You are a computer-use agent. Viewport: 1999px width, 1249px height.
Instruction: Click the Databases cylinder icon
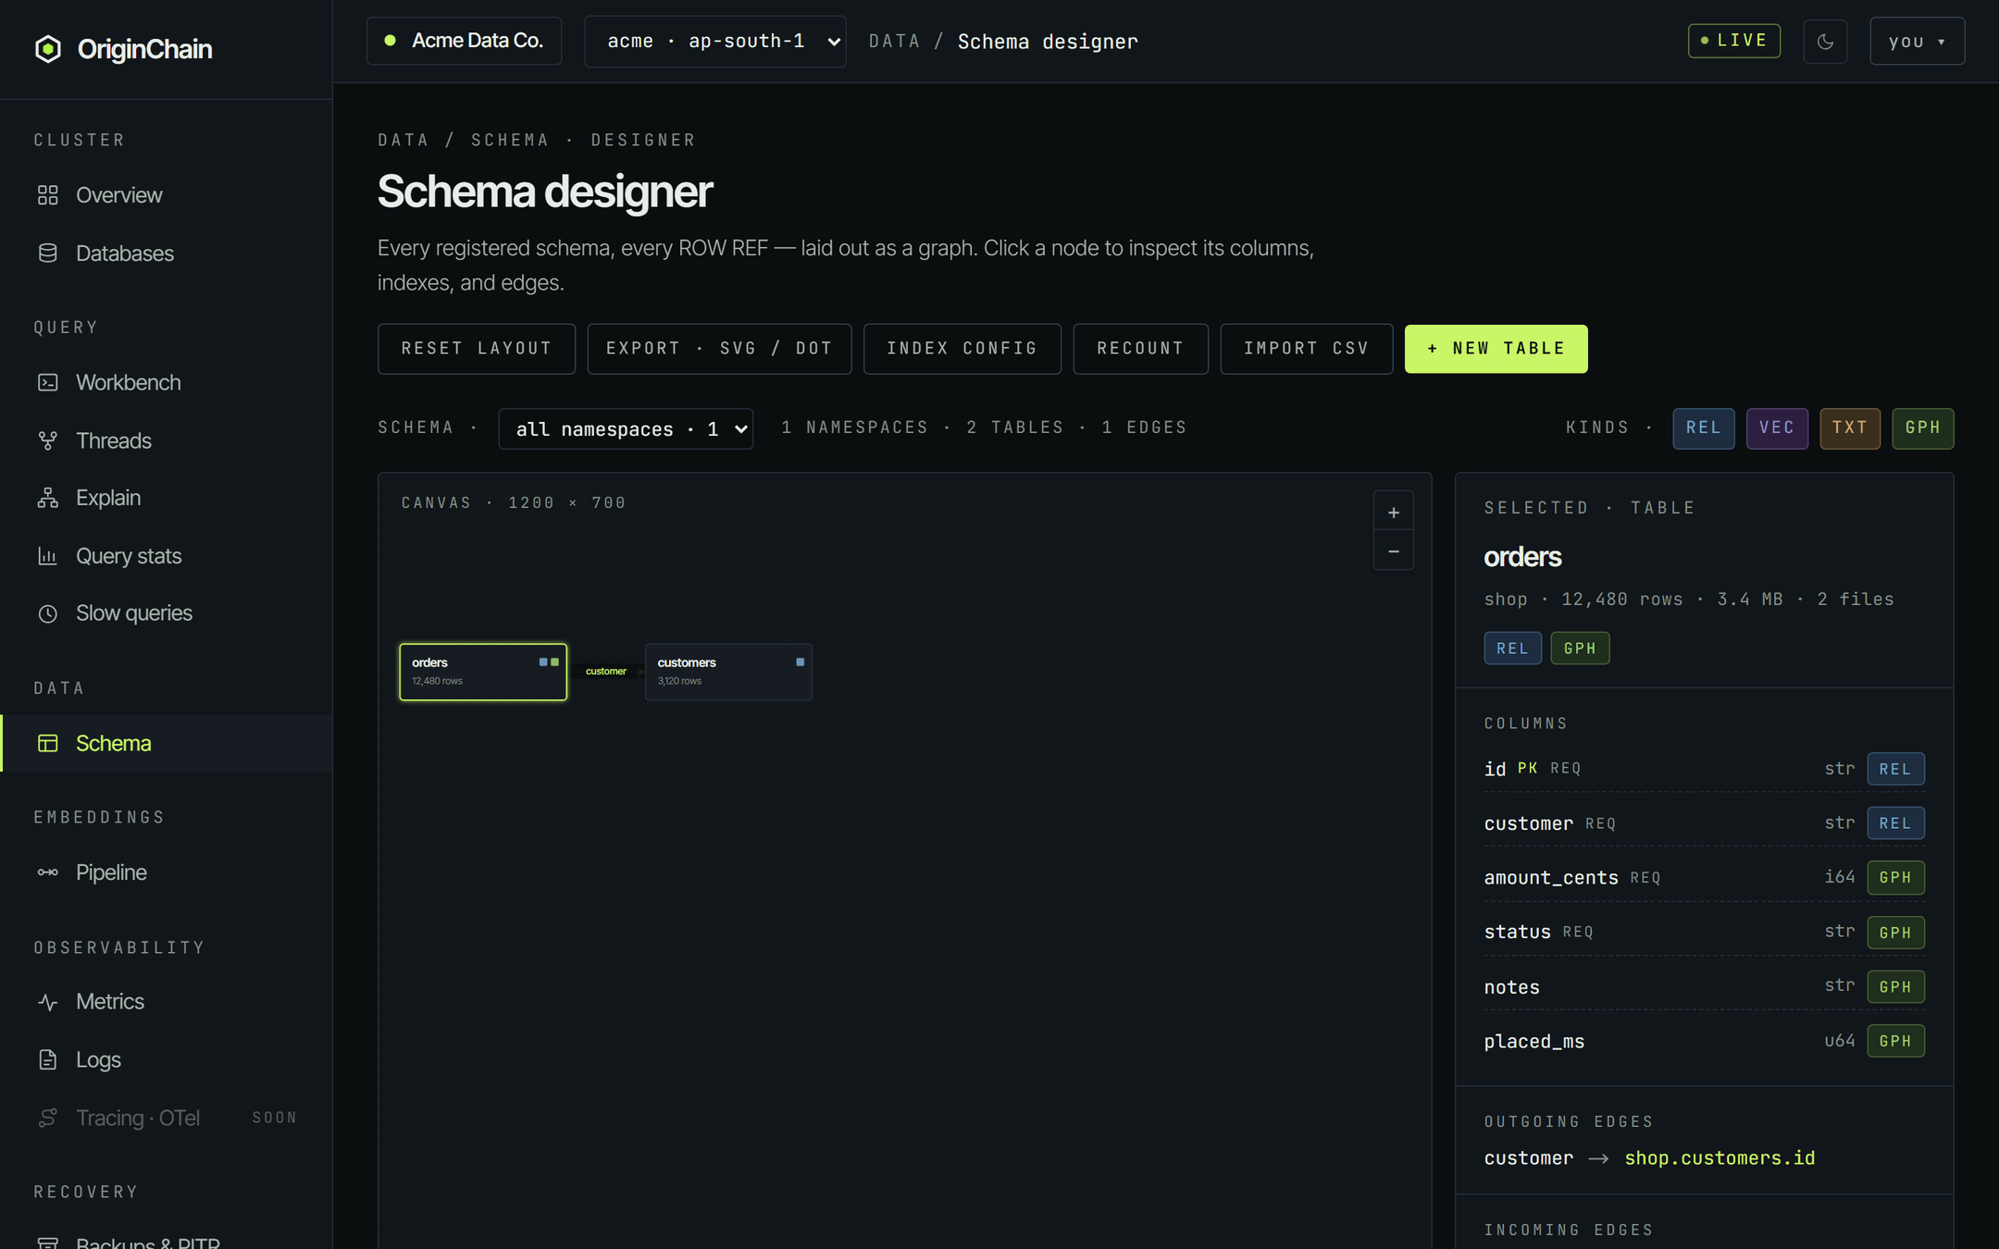click(x=48, y=254)
